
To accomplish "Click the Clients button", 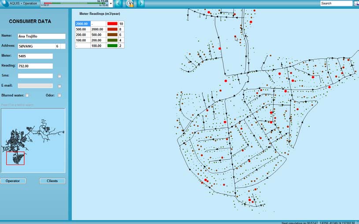I will [52, 181].
